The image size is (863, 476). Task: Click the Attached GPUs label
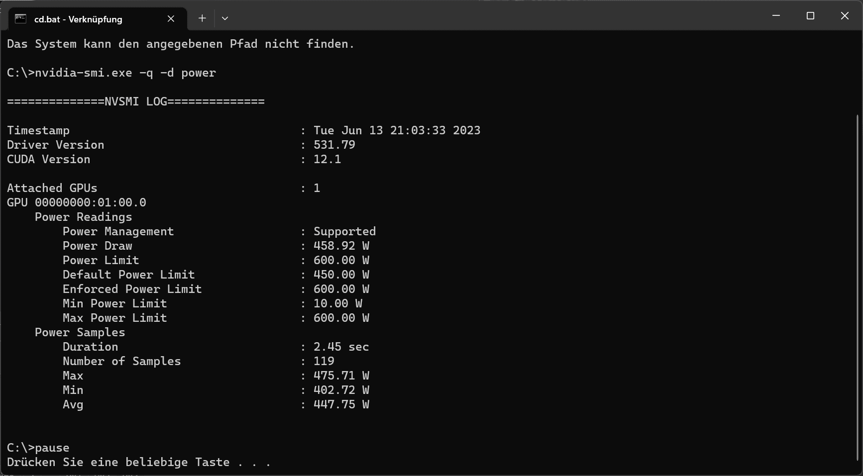52,188
